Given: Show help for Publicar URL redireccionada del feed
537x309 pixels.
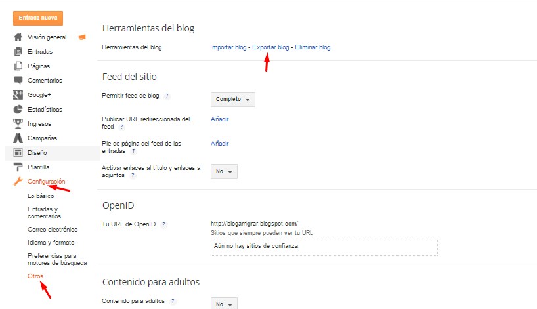Looking at the screenshot, I should pos(121,127).
